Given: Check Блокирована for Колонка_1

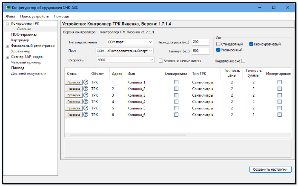Looking at the screenshot, I should (176, 82).
